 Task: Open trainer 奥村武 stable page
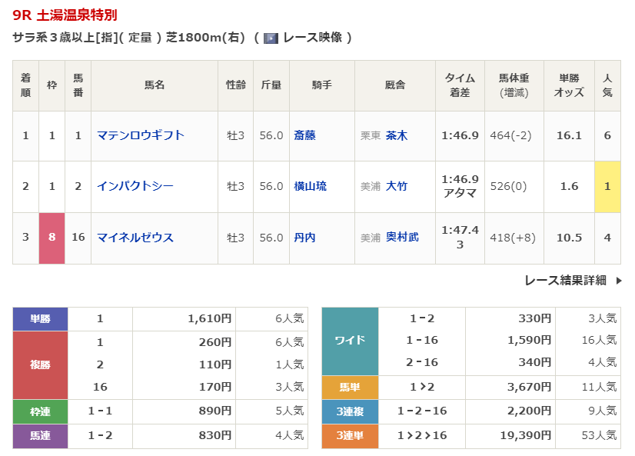(402, 238)
